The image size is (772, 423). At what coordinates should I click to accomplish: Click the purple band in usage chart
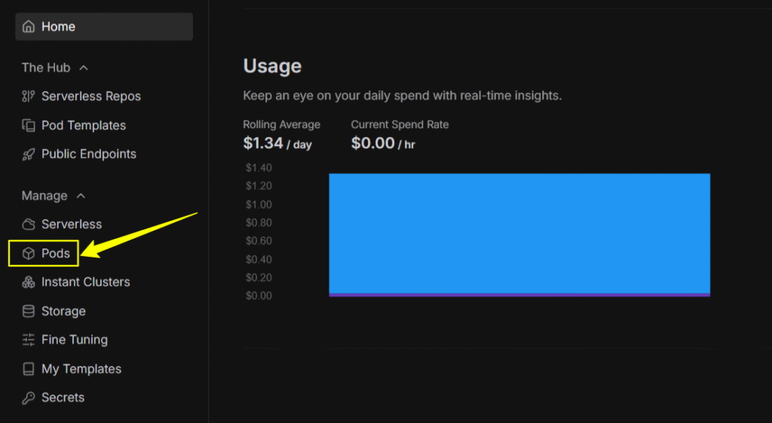[519, 295]
